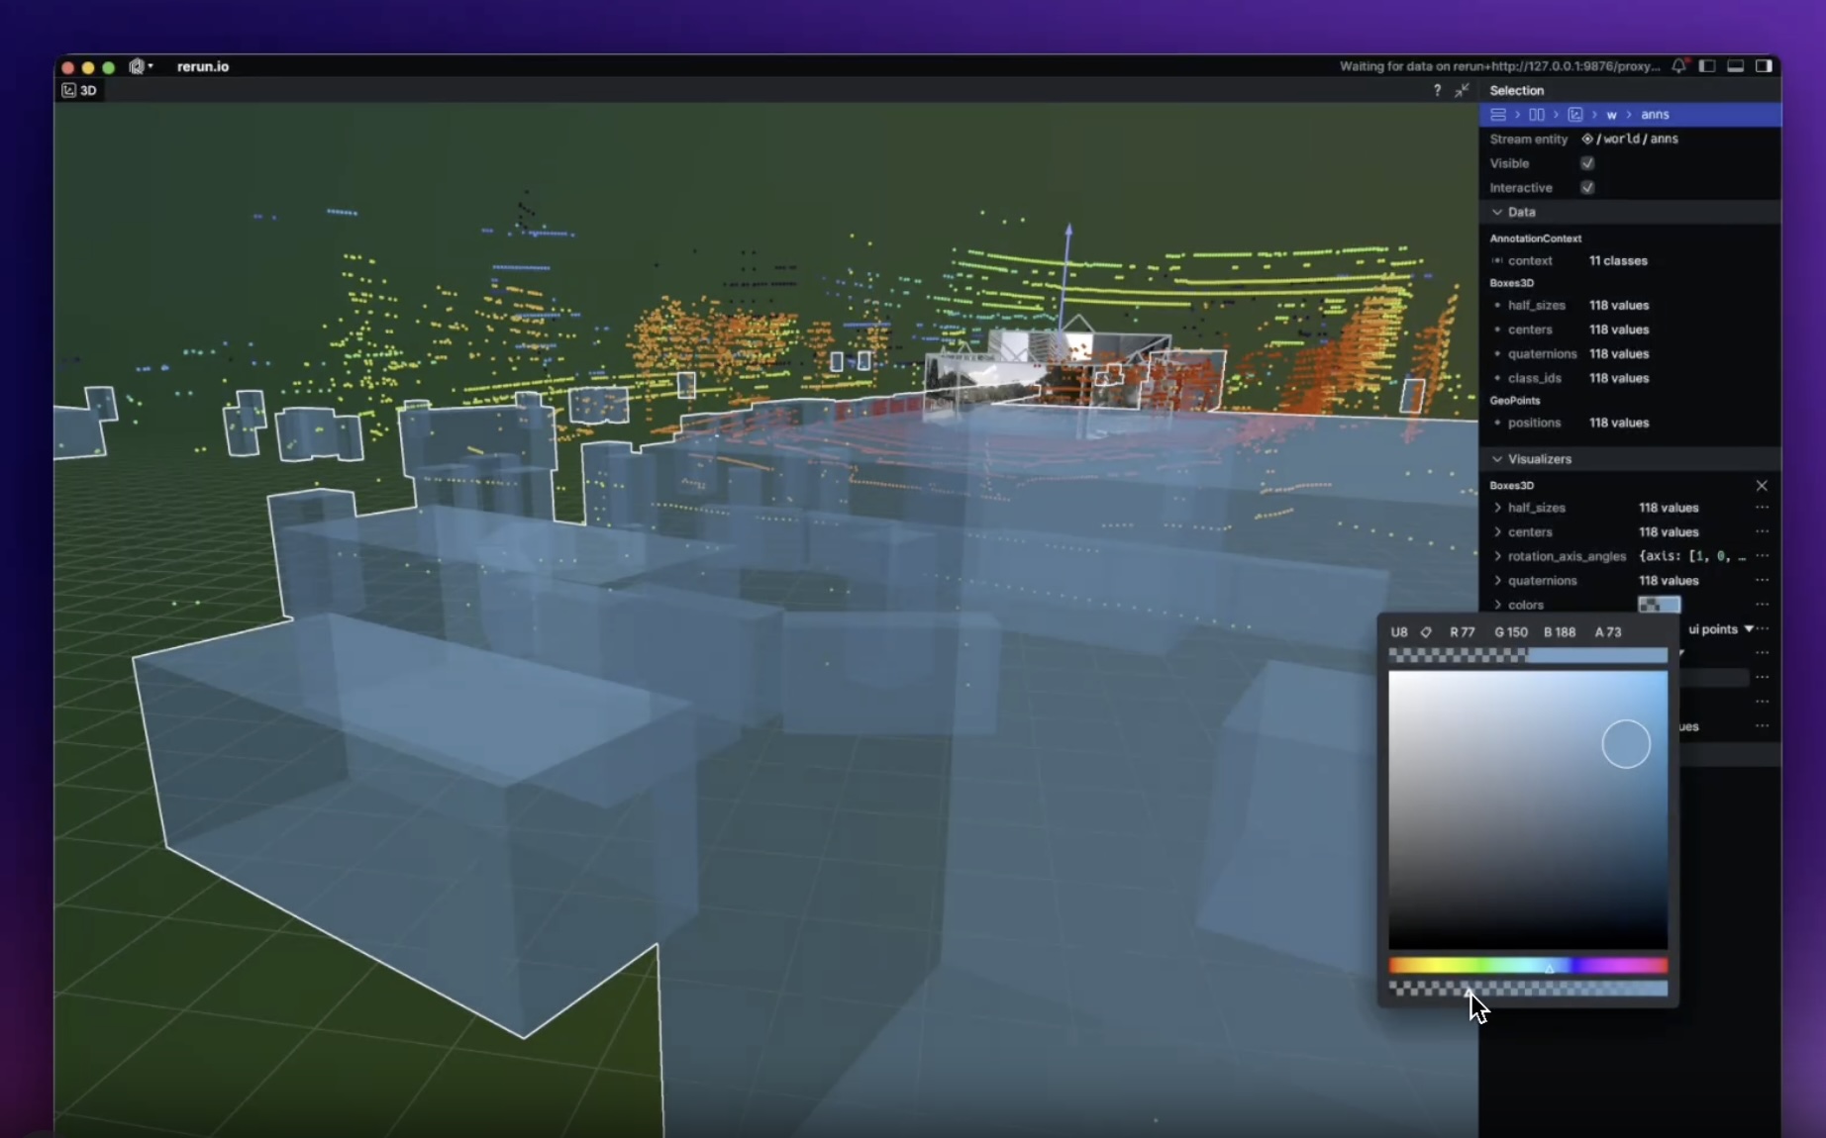The height and width of the screenshot is (1138, 1826).
Task: Open the help question mark icon in viewport
Action: click(x=1437, y=90)
